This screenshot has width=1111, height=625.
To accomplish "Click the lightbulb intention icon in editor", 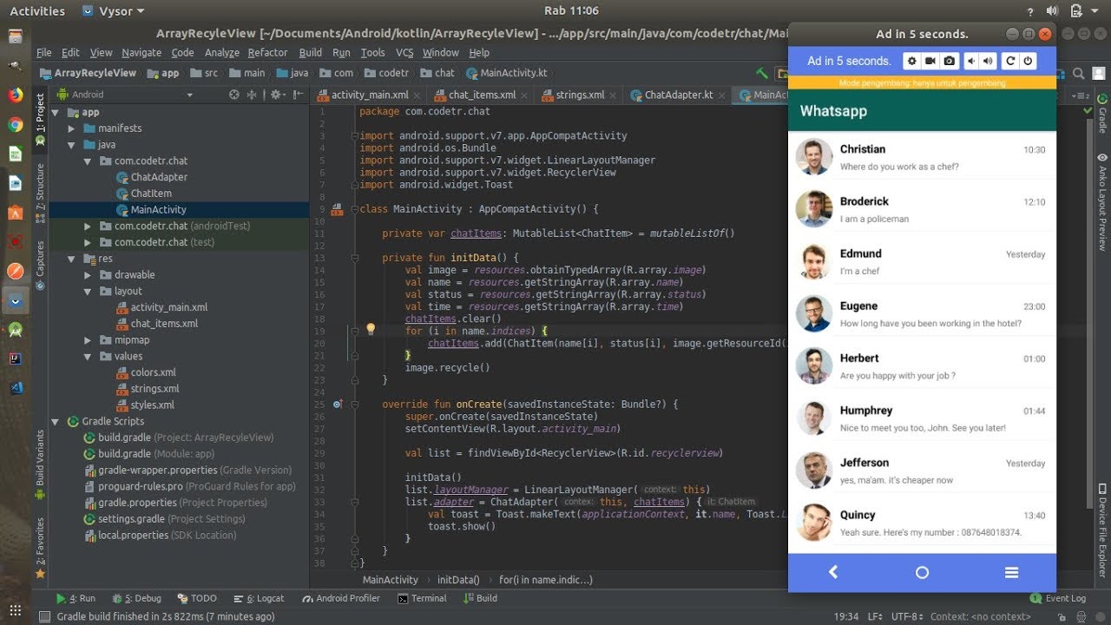I will coord(371,330).
